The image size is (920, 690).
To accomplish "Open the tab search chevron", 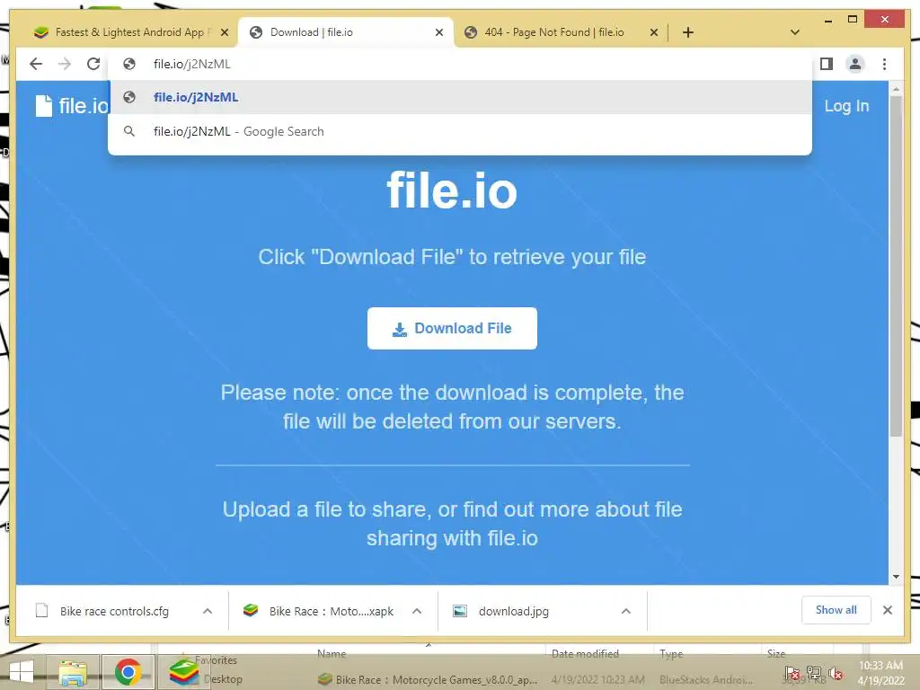I will 795,32.
